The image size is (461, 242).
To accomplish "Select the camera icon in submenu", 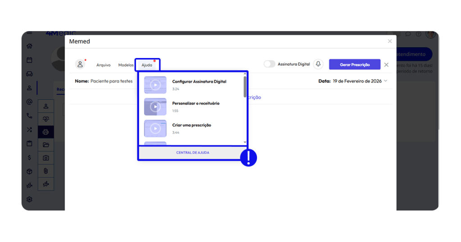I will (46, 158).
